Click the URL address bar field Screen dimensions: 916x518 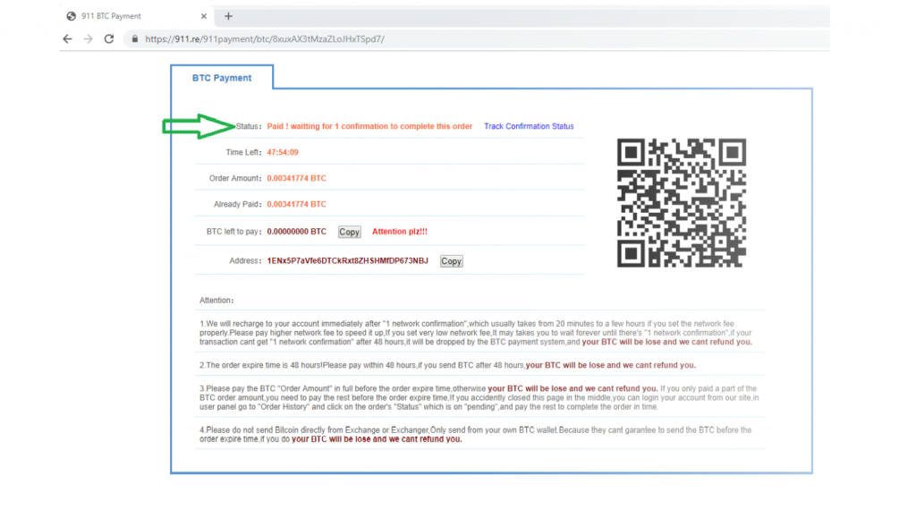click(476, 39)
